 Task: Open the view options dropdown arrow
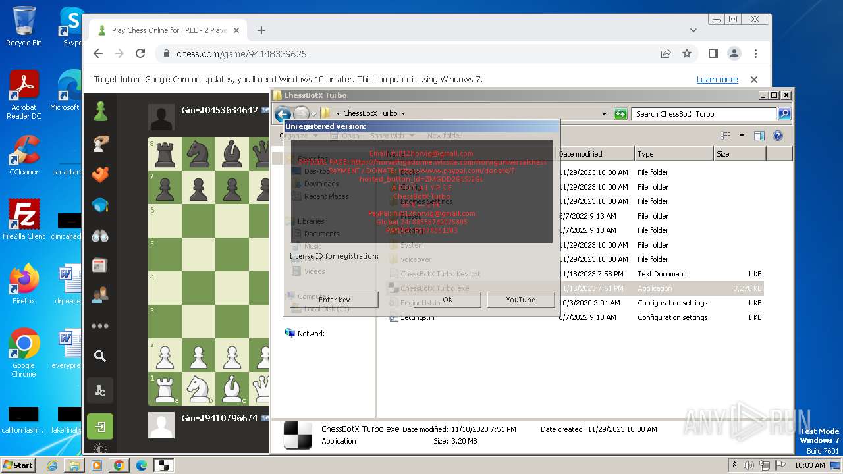742,136
